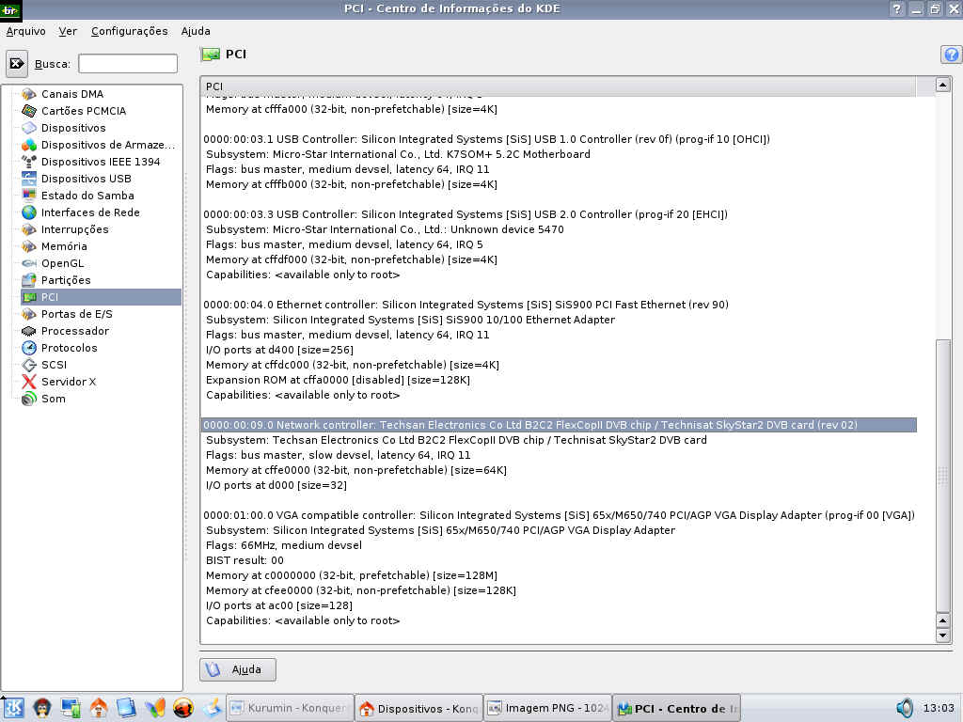Clear search with the Busca erase icon

coord(17,64)
